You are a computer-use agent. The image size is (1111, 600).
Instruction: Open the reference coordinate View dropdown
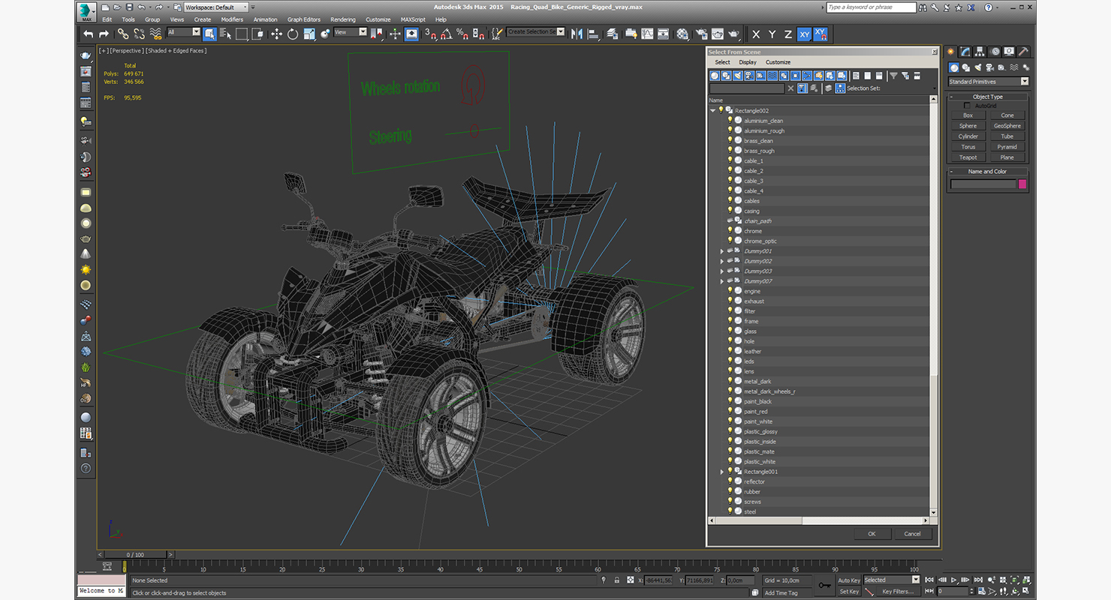351,32
